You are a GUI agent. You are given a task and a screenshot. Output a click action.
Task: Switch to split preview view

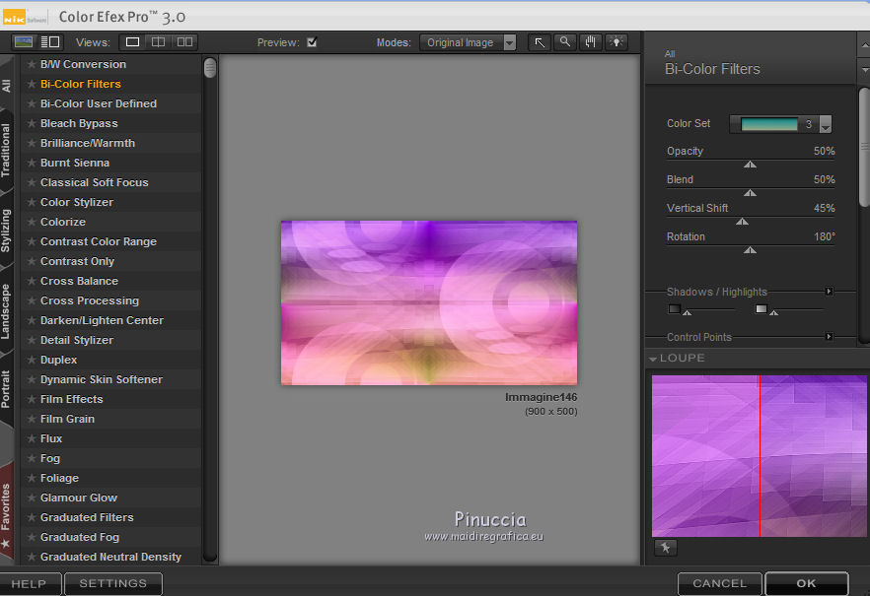(x=158, y=42)
